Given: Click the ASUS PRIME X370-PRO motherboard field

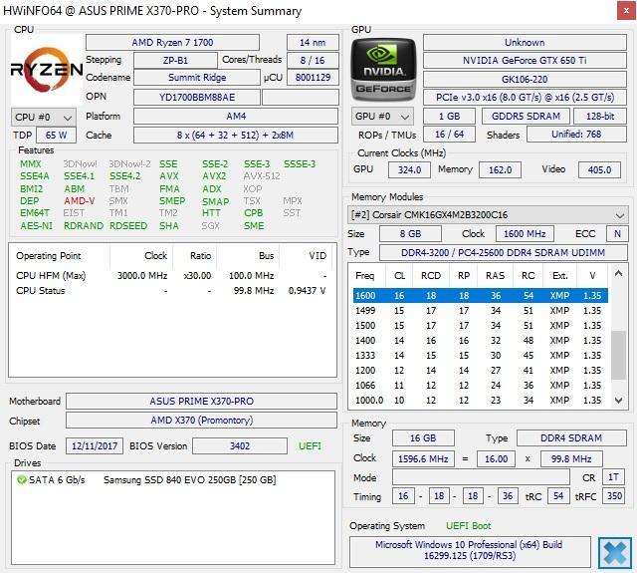Looking at the screenshot, I should pyautogui.click(x=201, y=401).
